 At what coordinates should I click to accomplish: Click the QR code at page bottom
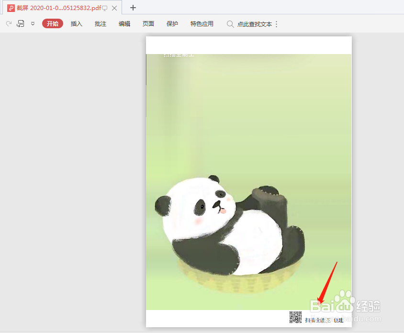coord(295,317)
